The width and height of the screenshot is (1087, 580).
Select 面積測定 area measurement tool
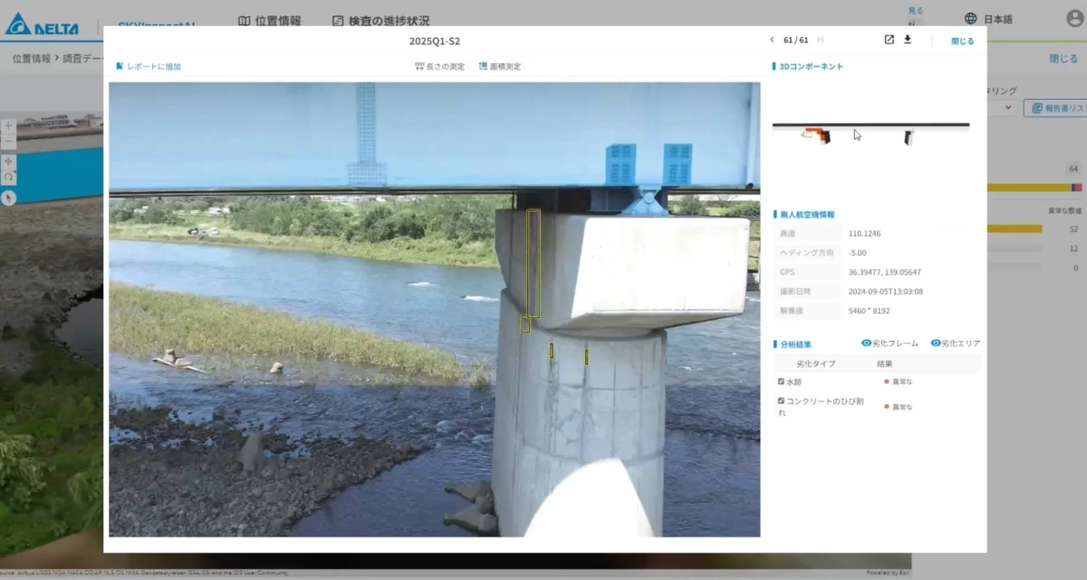pos(499,66)
